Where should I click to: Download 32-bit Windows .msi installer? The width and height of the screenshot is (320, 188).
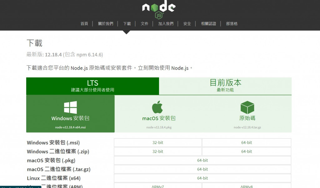pyautogui.click(x=158, y=143)
